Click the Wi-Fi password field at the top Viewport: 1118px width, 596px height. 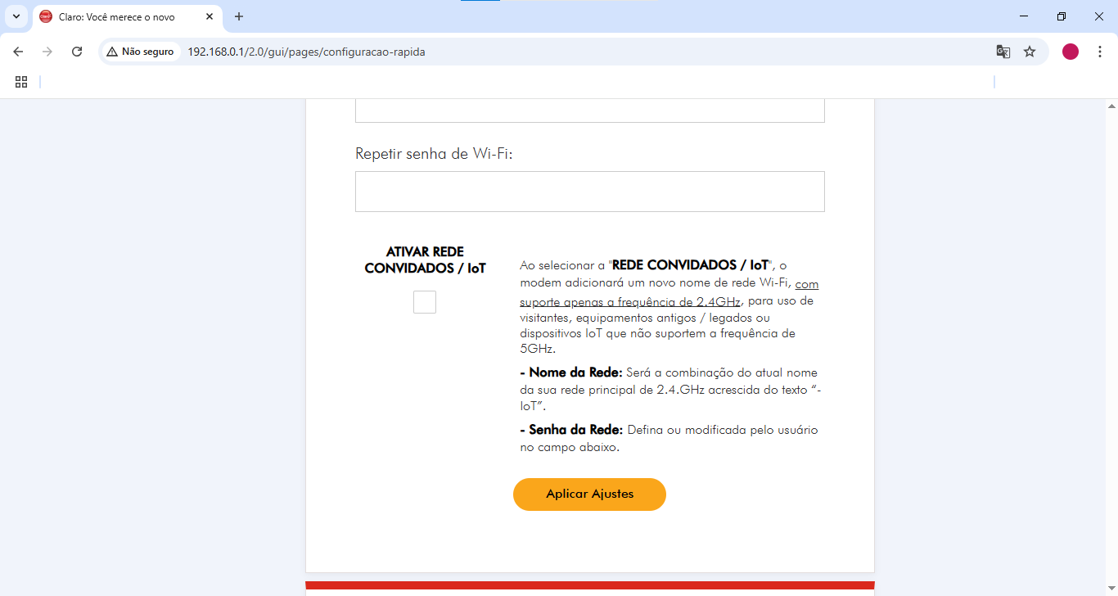(x=590, y=111)
